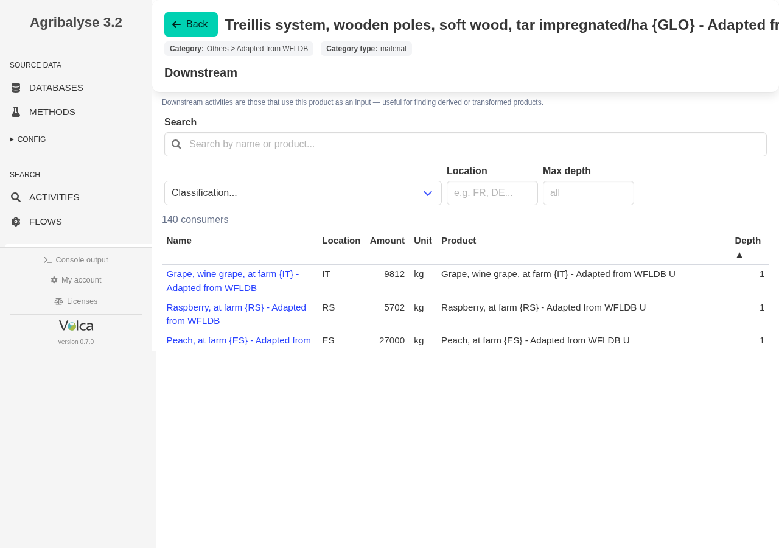The height and width of the screenshot is (548, 779).
Task: Go Back to the previous page
Action: [x=191, y=24]
